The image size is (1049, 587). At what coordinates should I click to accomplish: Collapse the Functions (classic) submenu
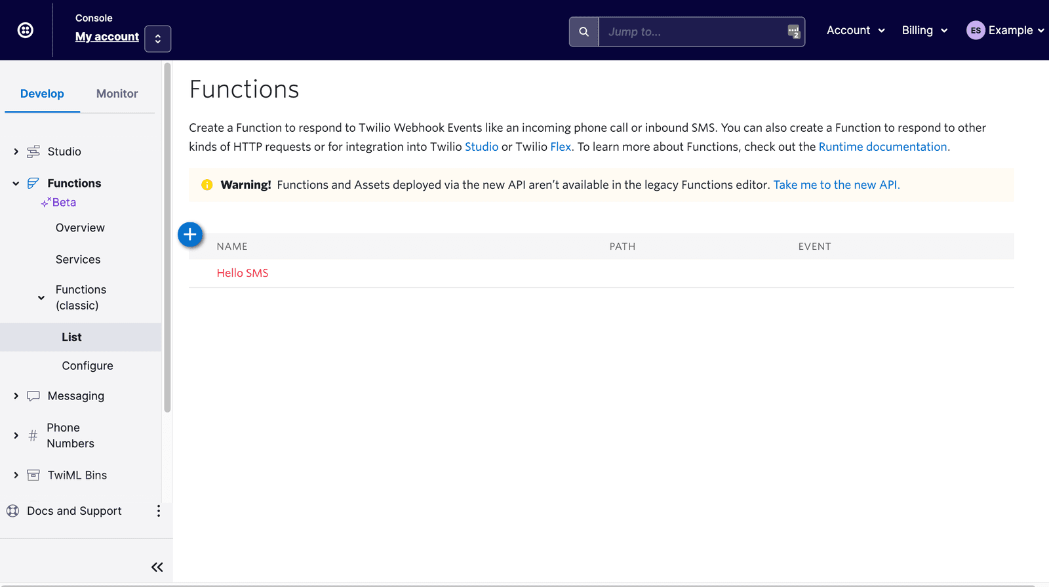click(x=41, y=298)
